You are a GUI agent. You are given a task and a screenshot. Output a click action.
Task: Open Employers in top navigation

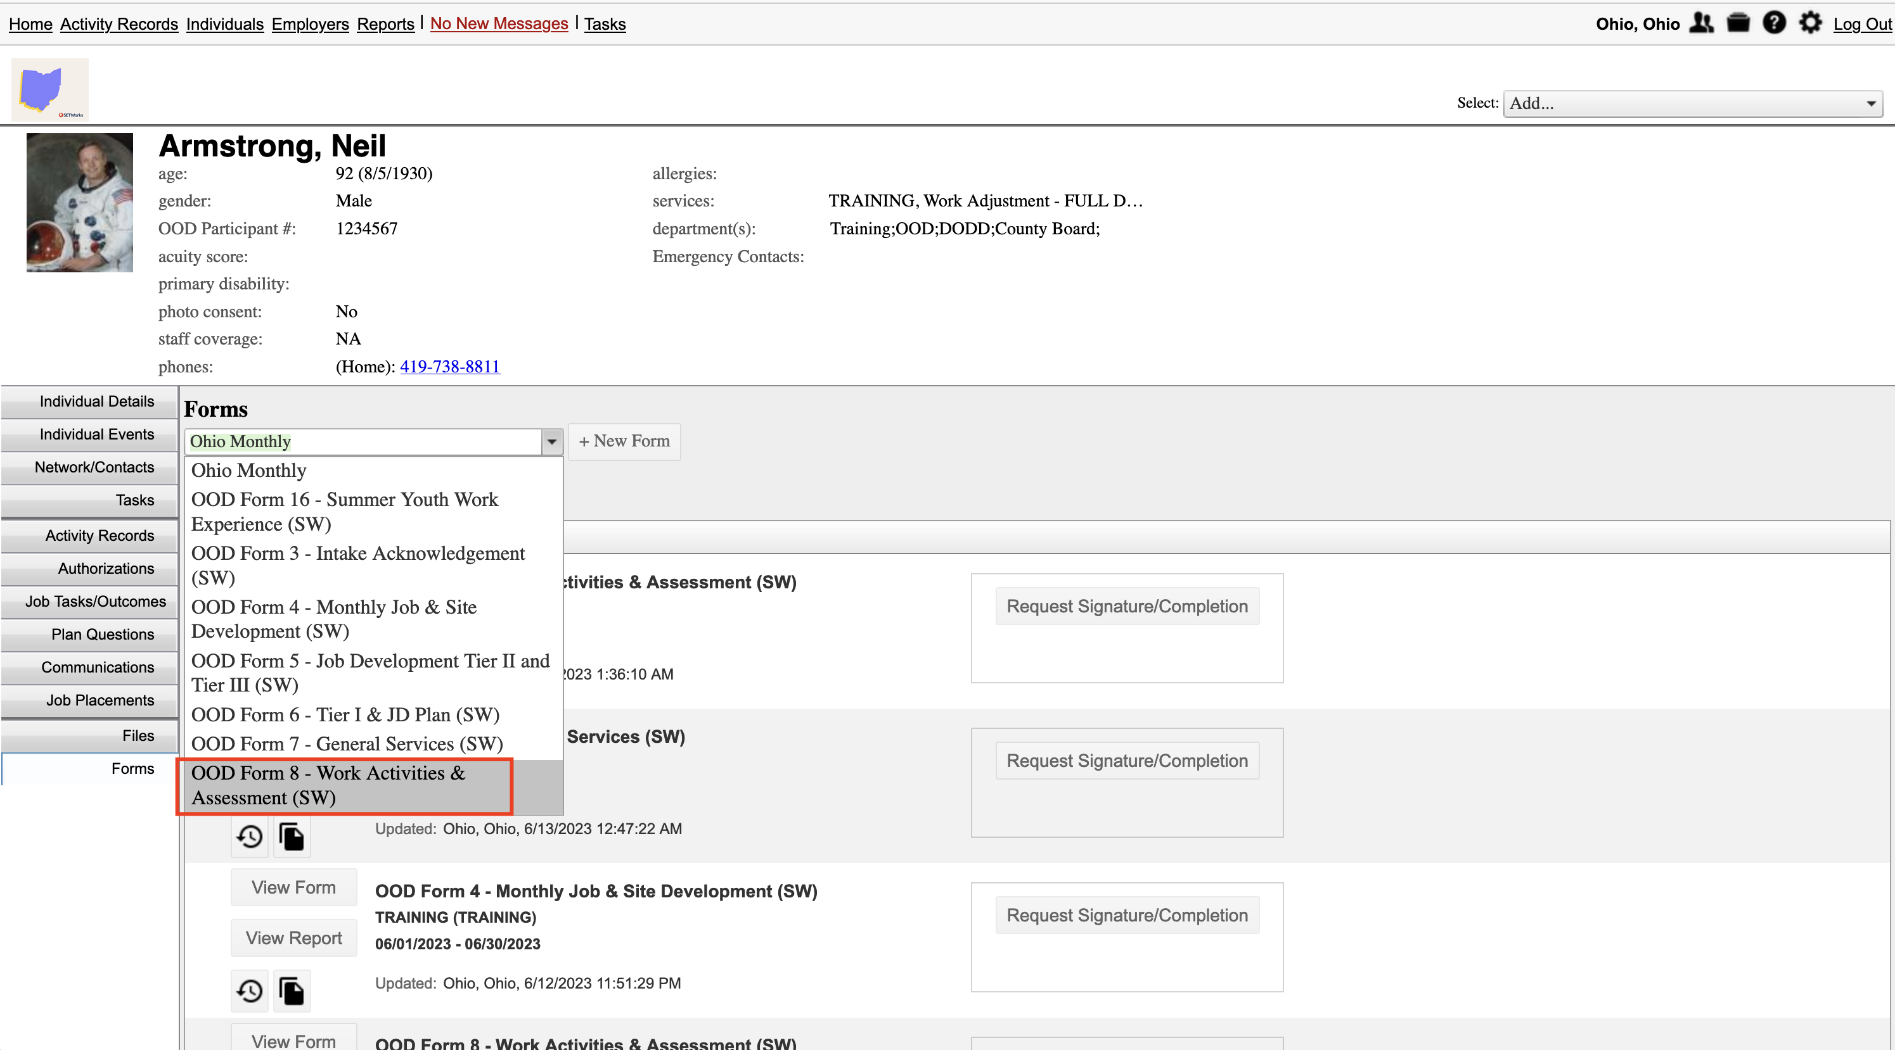pos(310,23)
